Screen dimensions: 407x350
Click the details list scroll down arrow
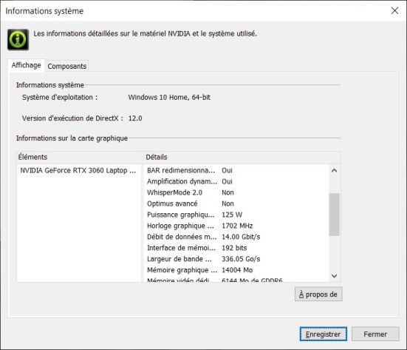pos(335,275)
